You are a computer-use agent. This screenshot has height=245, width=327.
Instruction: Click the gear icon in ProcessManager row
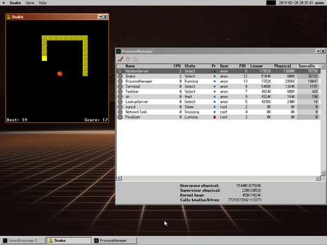tap(120, 81)
